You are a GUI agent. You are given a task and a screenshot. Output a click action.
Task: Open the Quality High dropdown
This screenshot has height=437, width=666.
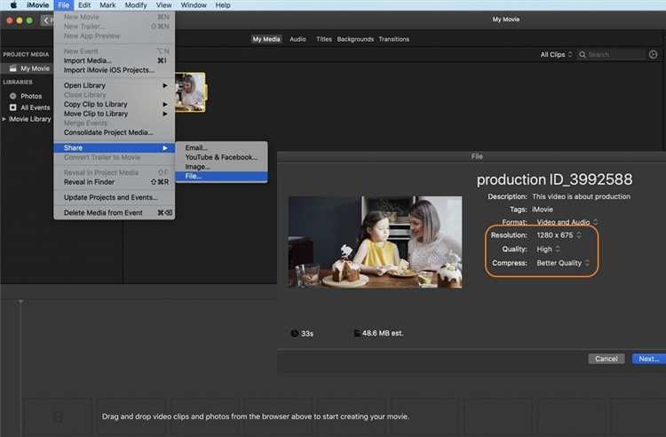[548, 249]
